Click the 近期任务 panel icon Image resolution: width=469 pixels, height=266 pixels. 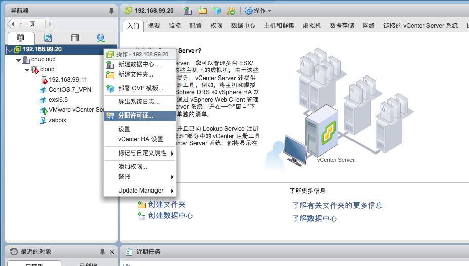[129, 252]
